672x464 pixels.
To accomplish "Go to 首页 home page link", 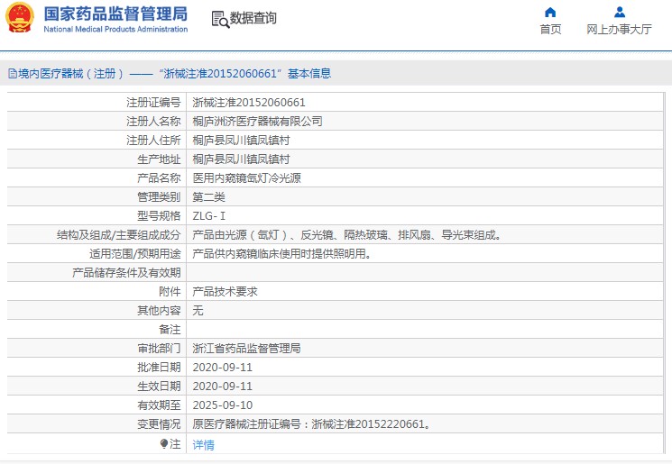I will tap(550, 29).
